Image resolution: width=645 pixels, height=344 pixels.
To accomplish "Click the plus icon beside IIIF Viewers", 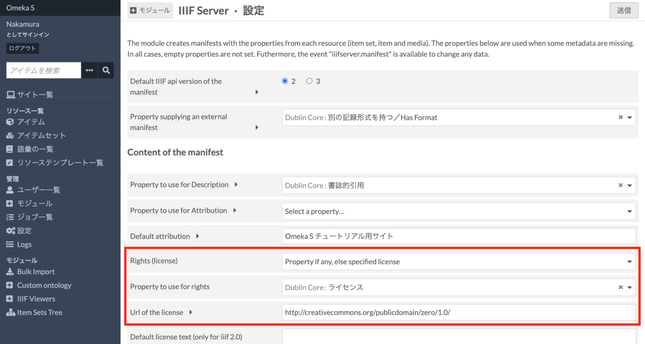I will [x=10, y=299].
